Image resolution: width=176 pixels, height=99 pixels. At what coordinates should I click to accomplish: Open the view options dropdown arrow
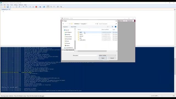pyautogui.click(x=109, y=27)
